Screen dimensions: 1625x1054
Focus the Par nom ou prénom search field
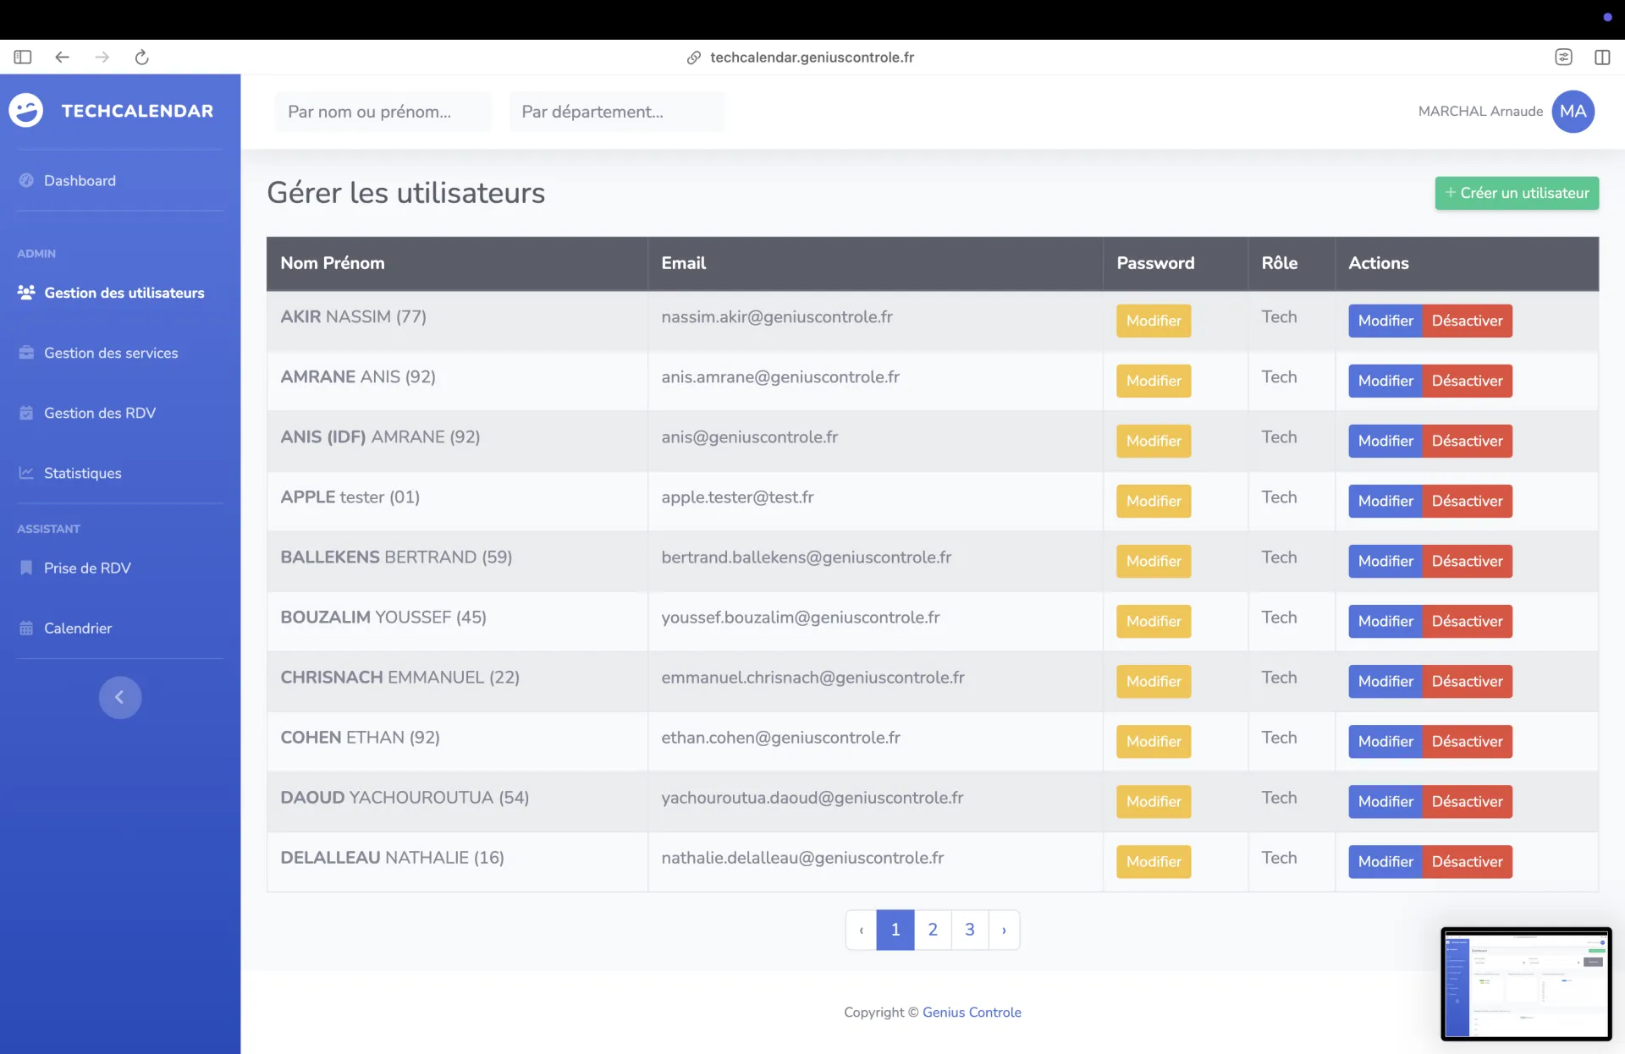pyautogui.click(x=383, y=112)
